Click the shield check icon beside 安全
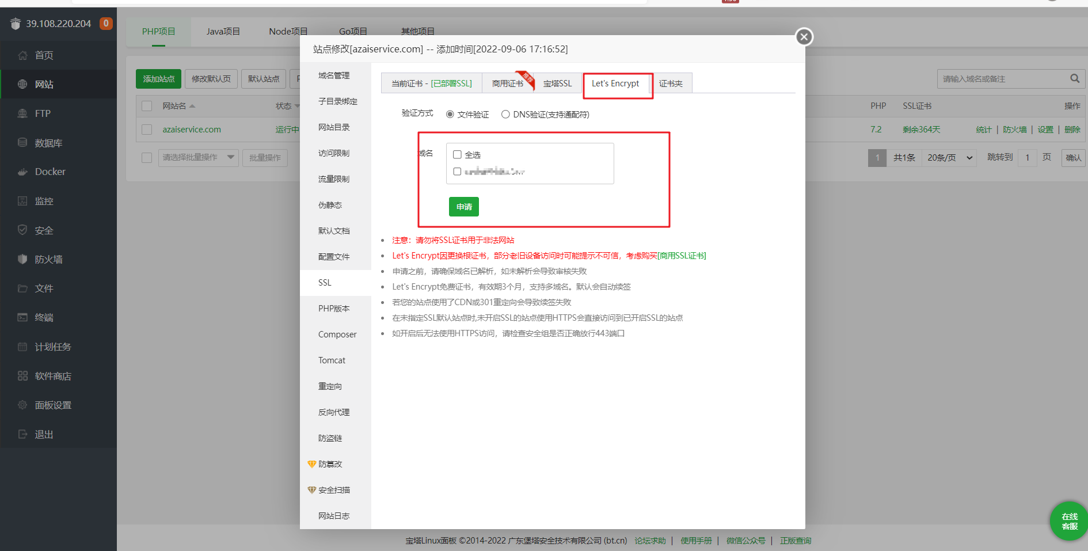Screen dimensions: 1088x551 pos(22,230)
